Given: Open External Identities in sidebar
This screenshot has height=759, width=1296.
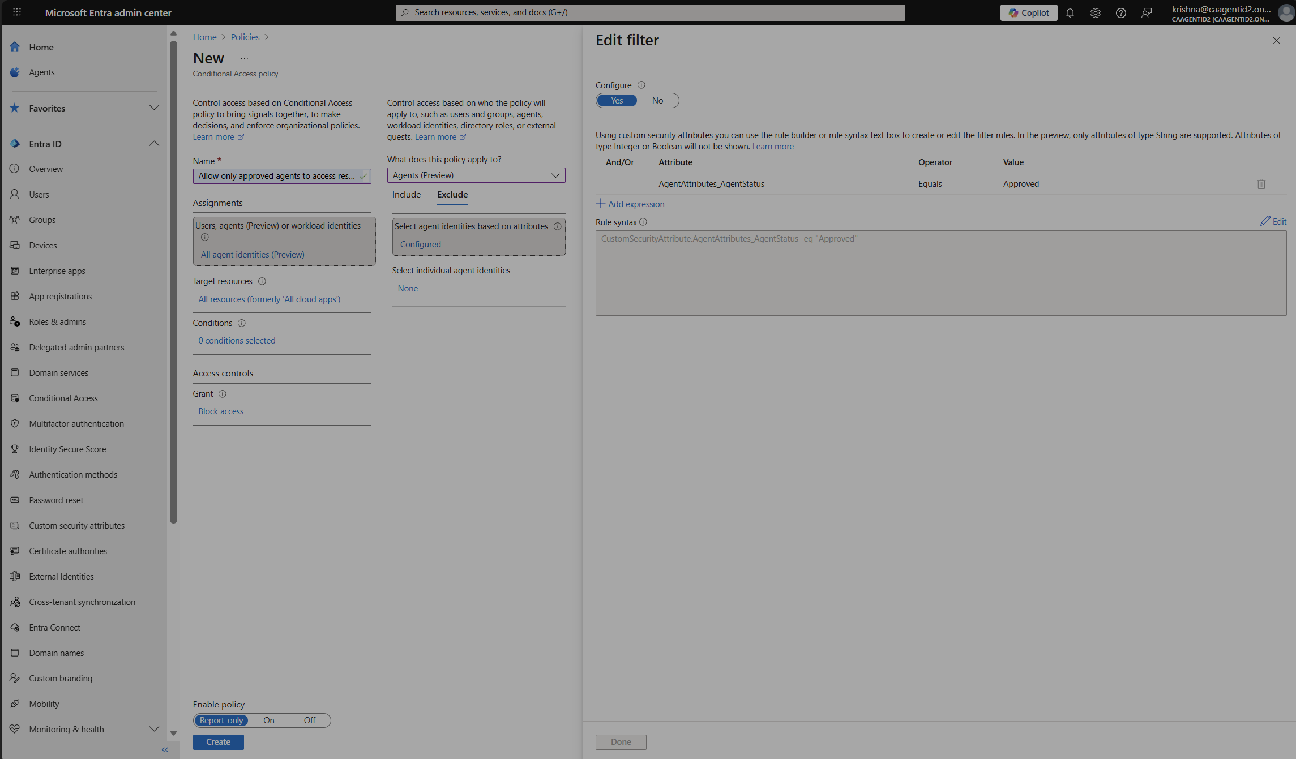Looking at the screenshot, I should click(61, 577).
